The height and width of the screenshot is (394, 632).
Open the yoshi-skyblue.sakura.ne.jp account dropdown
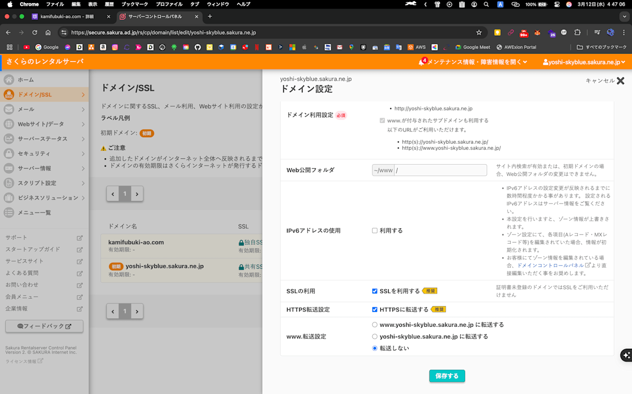click(x=584, y=62)
